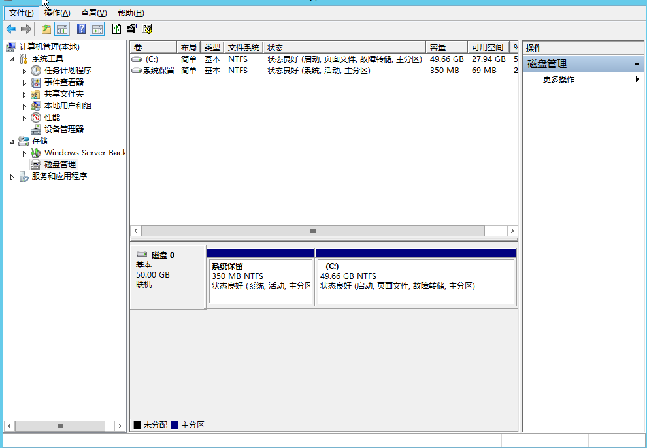
Task: Expand the 服务和应用程序 node
Action: [x=12, y=177]
